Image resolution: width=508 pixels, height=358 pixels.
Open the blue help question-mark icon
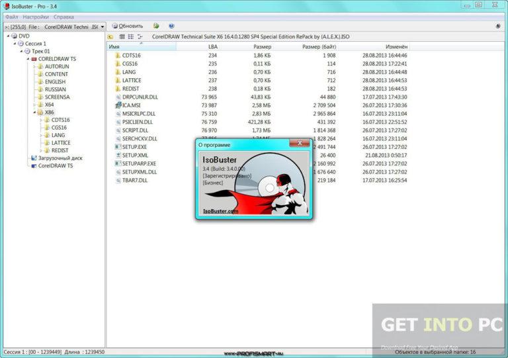click(171, 26)
